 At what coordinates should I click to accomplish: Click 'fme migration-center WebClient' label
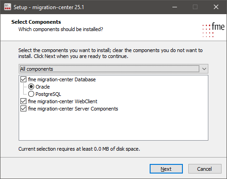63,101
